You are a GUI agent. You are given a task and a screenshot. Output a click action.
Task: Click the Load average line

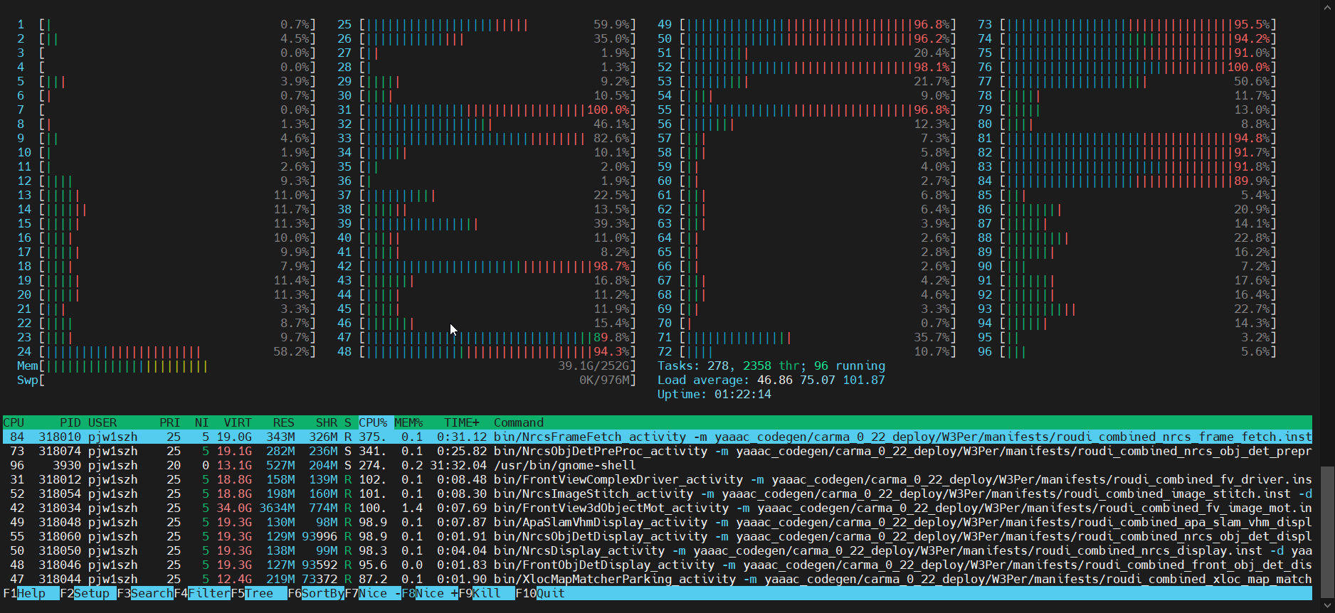coord(771,380)
